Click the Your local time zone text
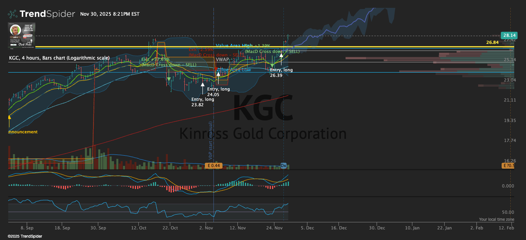526x240 pixels. 497,220
